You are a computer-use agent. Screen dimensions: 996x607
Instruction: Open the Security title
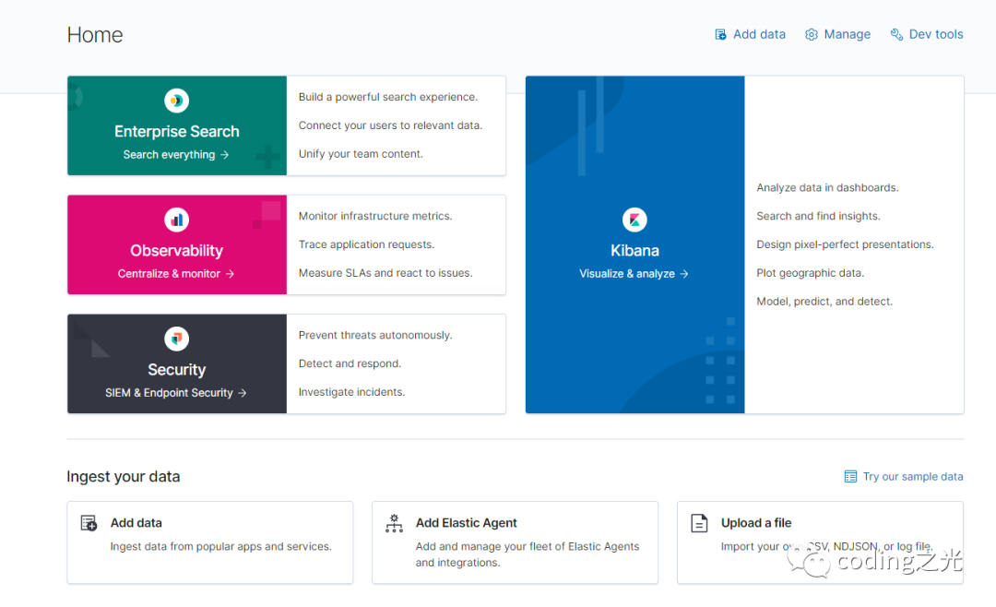click(176, 370)
